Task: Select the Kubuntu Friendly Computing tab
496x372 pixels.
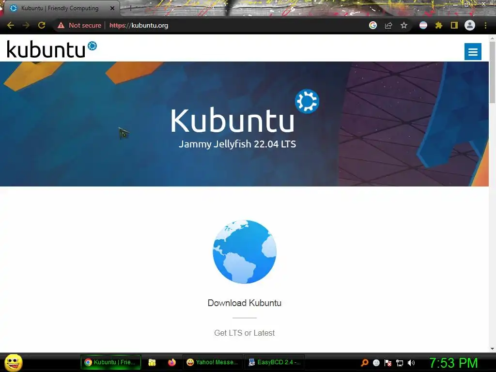Action: pyautogui.click(x=60, y=8)
